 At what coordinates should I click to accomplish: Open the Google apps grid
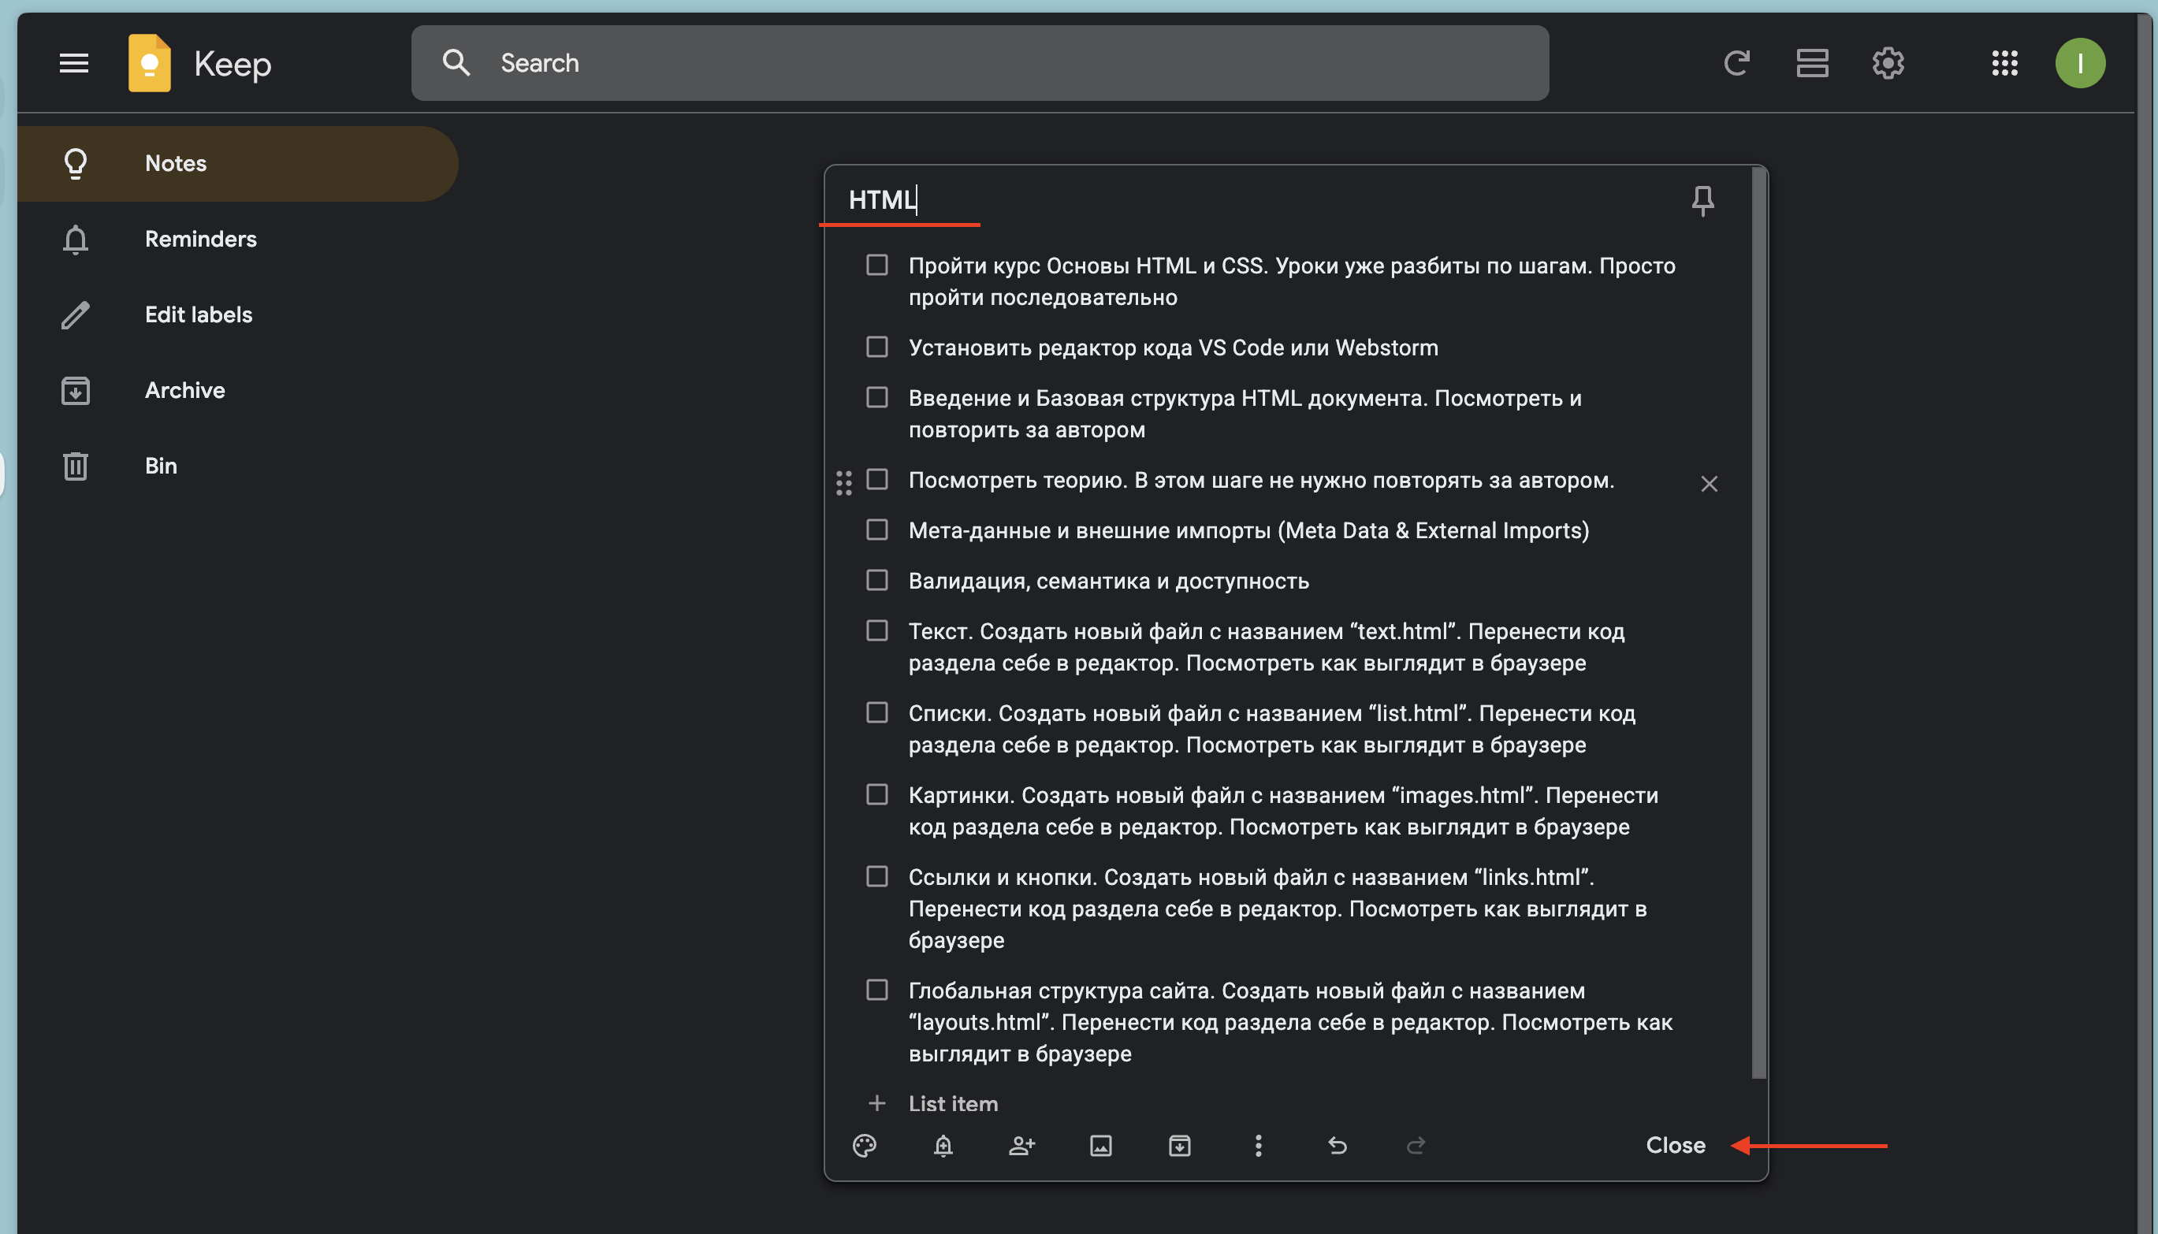(2004, 63)
